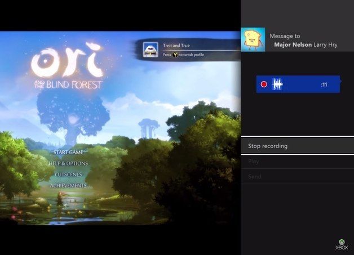Image resolution: width=354 pixels, height=255 pixels.
Task: Send the voice message
Action: pyautogui.click(x=255, y=177)
